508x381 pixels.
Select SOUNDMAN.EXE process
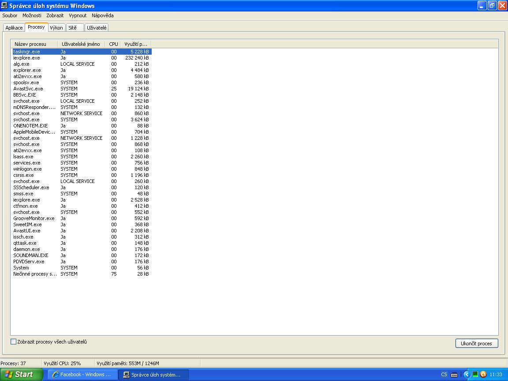pyautogui.click(x=82, y=255)
